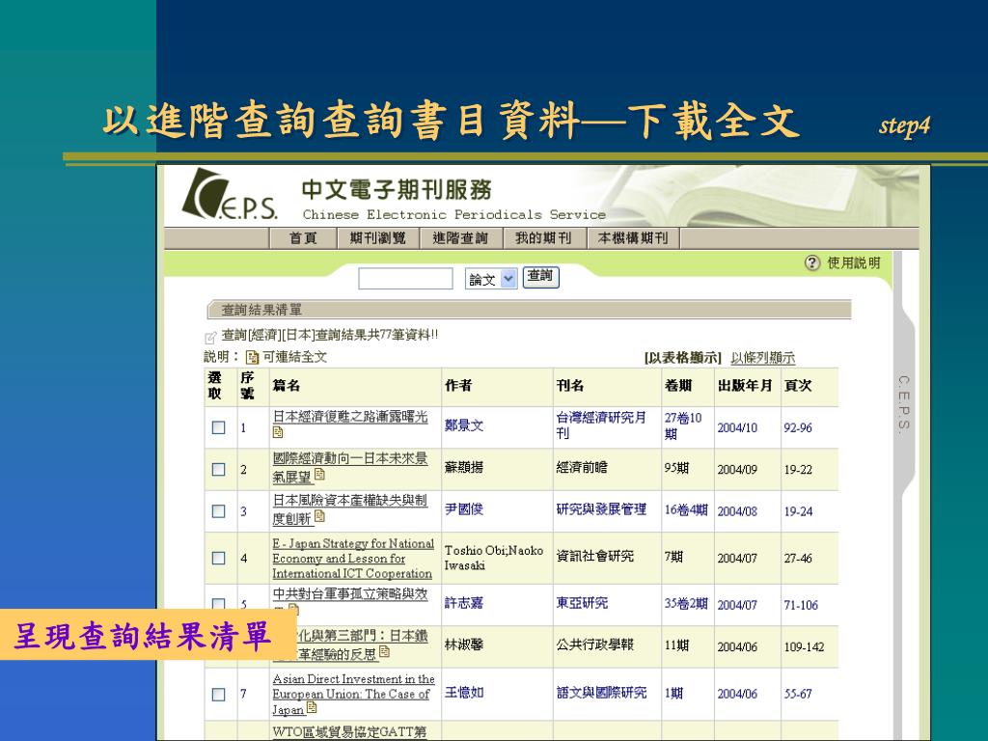The image size is (988, 741).
Task: Click volume 35卷2期
Action: pos(686,604)
